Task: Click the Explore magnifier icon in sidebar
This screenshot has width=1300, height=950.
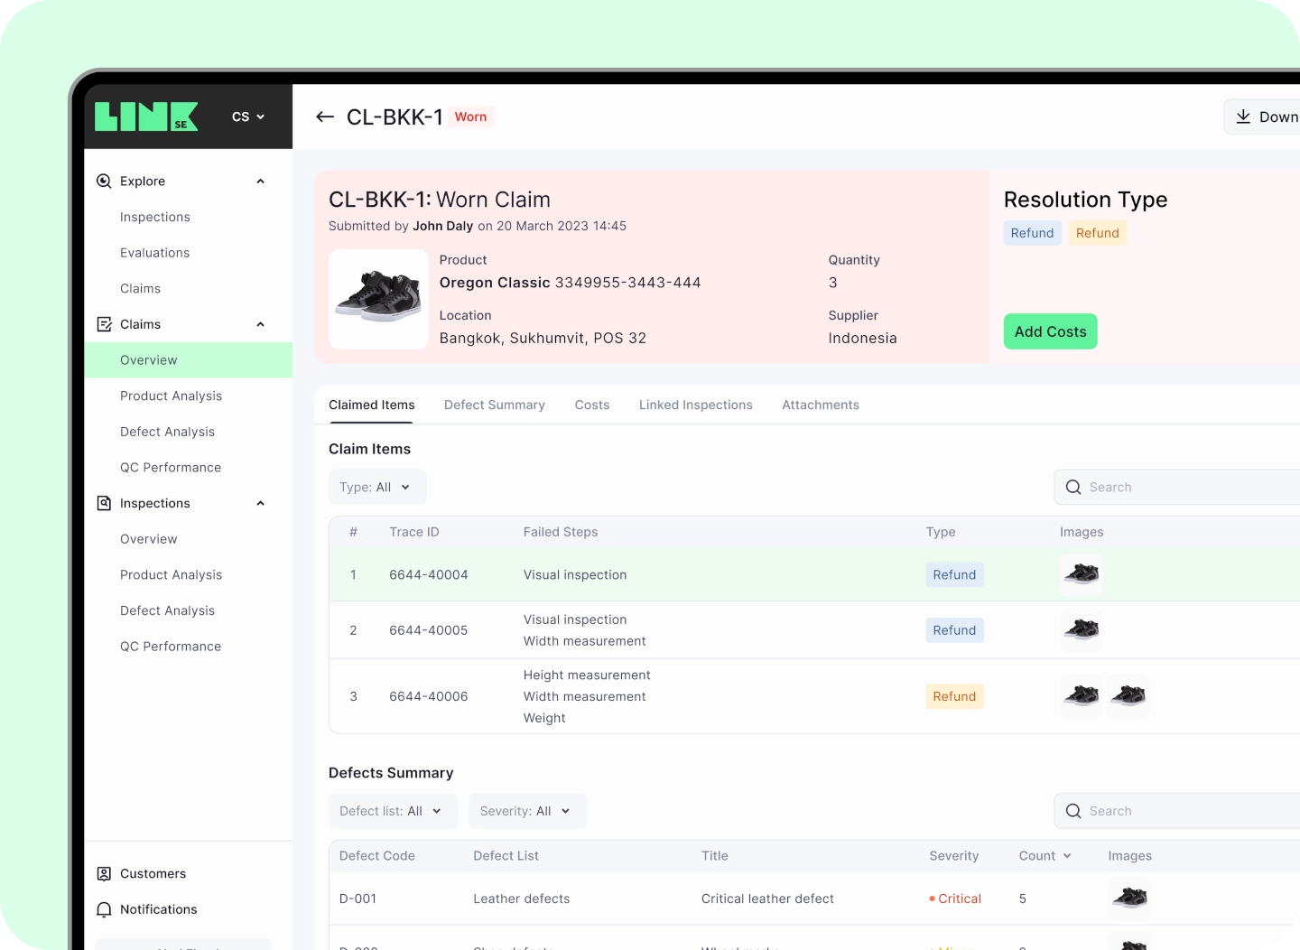Action: click(103, 181)
